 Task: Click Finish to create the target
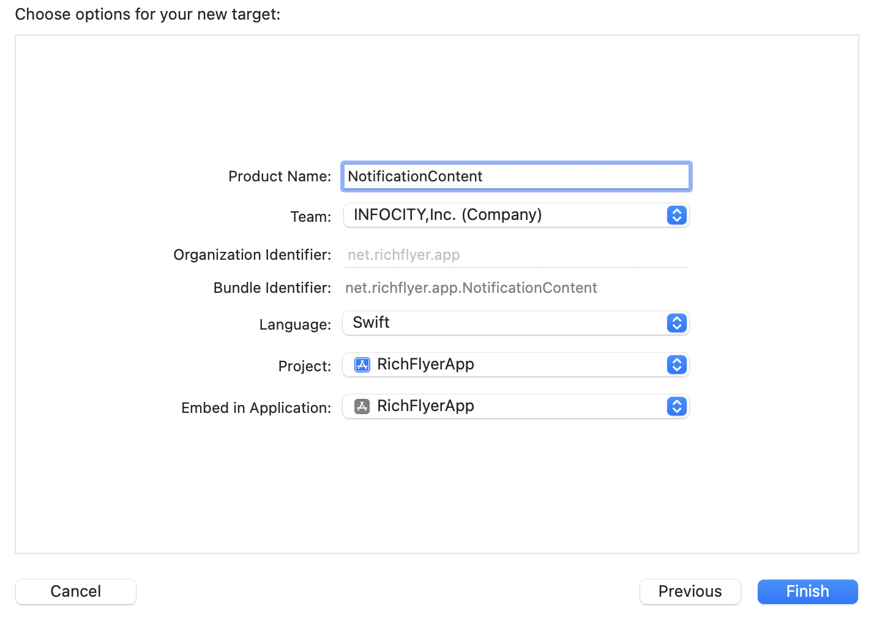coord(808,591)
